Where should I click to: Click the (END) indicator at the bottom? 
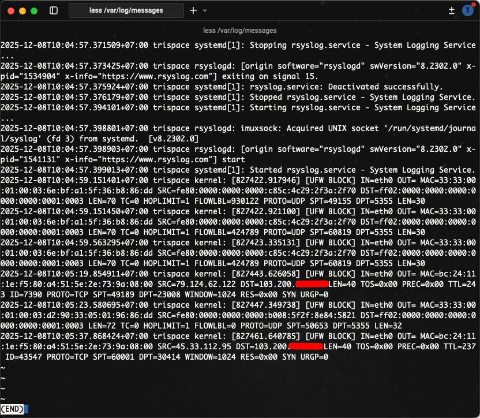pos(12,408)
